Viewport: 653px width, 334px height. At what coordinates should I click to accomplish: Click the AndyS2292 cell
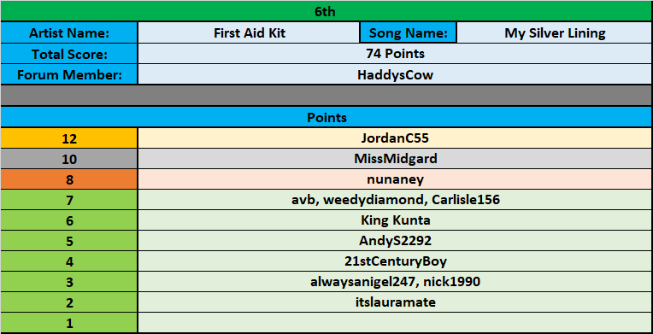(395, 241)
